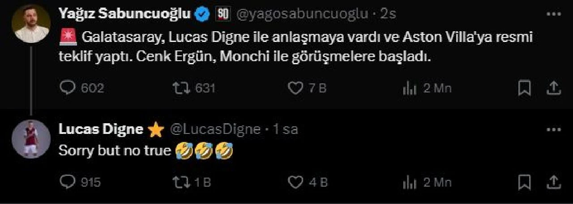Reply to Lucas Digne's tweet

tap(68, 182)
